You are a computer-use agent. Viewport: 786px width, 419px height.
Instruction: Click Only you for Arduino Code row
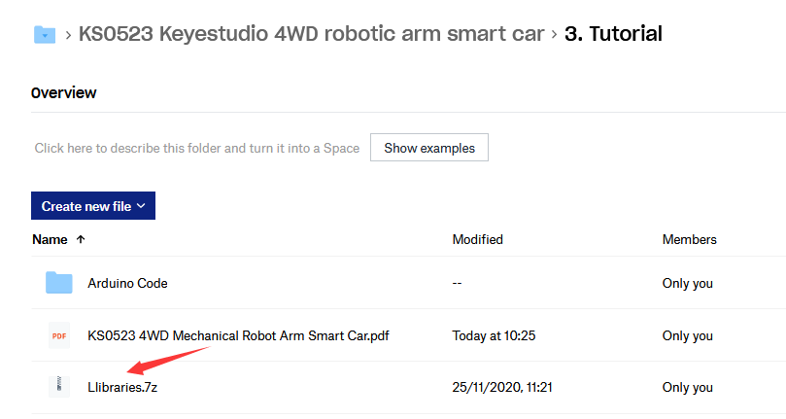point(687,283)
